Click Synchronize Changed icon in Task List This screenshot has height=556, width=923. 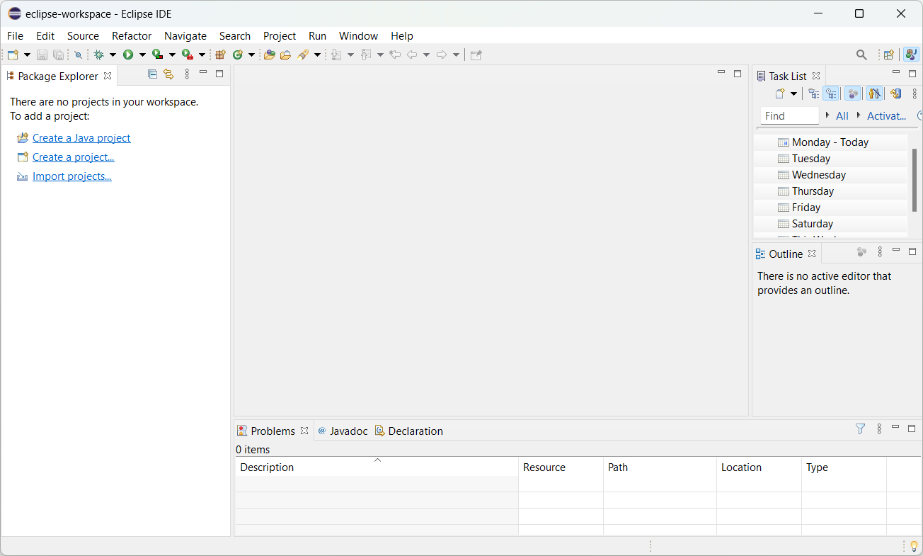click(x=896, y=93)
